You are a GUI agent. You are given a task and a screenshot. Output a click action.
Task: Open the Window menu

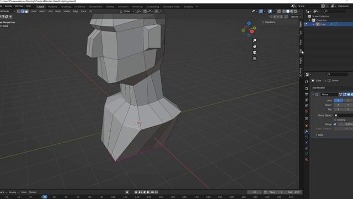19,6
